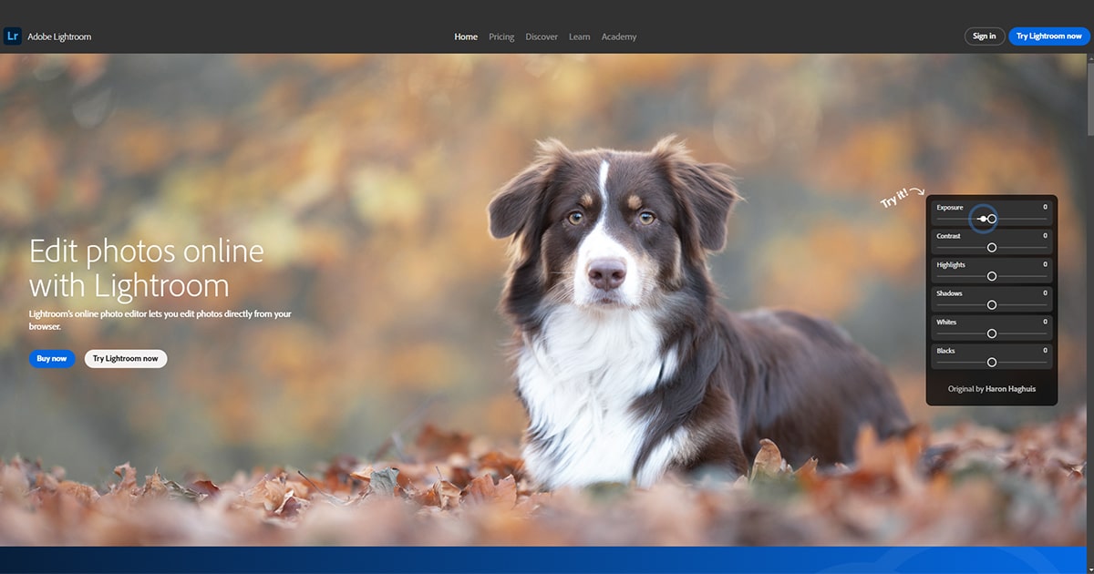The width and height of the screenshot is (1094, 574).
Task: Click the Lr Lightroom logo icon
Action: pos(13,36)
